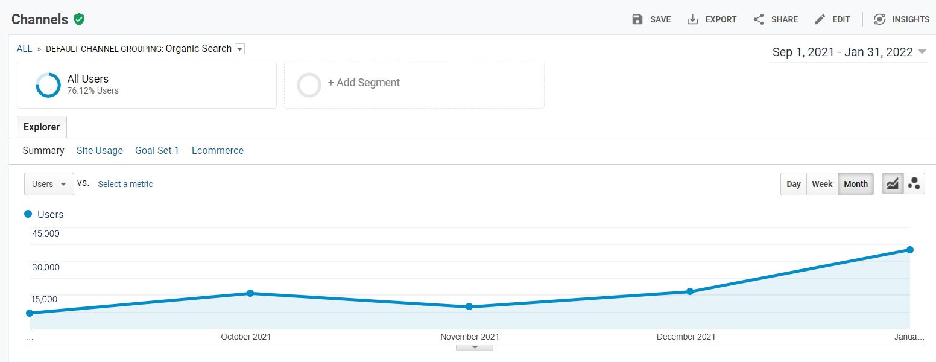This screenshot has height=362, width=936.
Task: Select Week granularity
Action: (822, 184)
